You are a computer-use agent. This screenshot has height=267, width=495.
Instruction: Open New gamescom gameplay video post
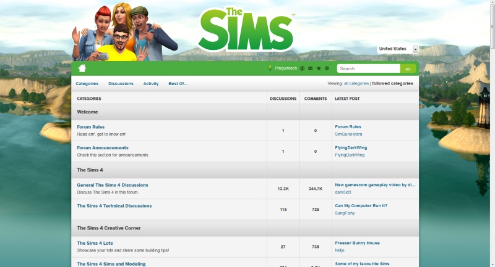pos(375,185)
